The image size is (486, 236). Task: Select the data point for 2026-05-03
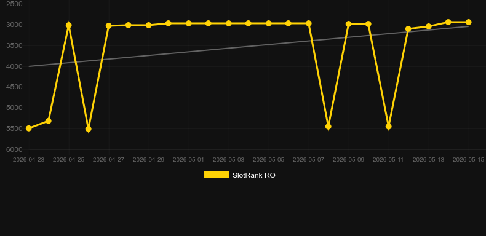(228, 23)
